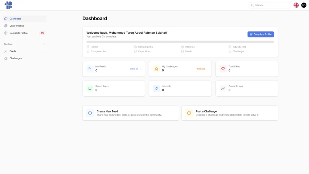Click the RSS icon beside Feeds in sidebar
Image resolution: width=309 pixels, height=174 pixels.
[6, 51]
